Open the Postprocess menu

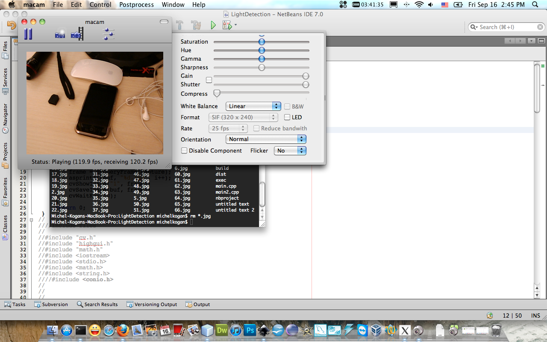pyautogui.click(x=136, y=5)
